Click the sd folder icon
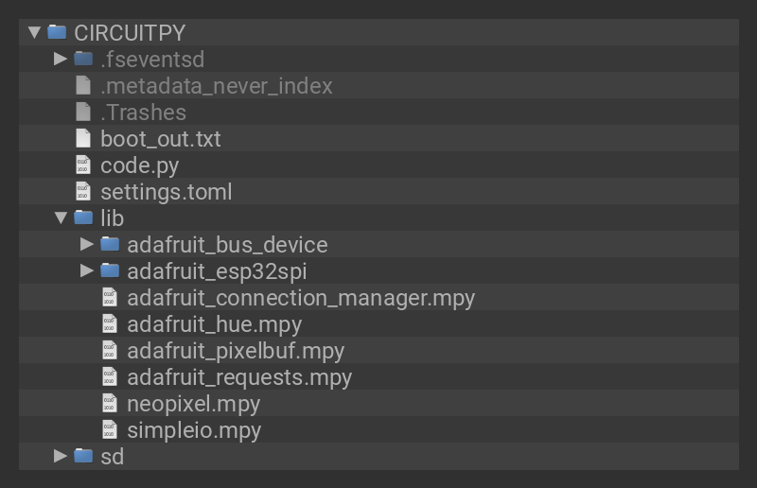The width and height of the screenshot is (757, 488). coord(83,456)
